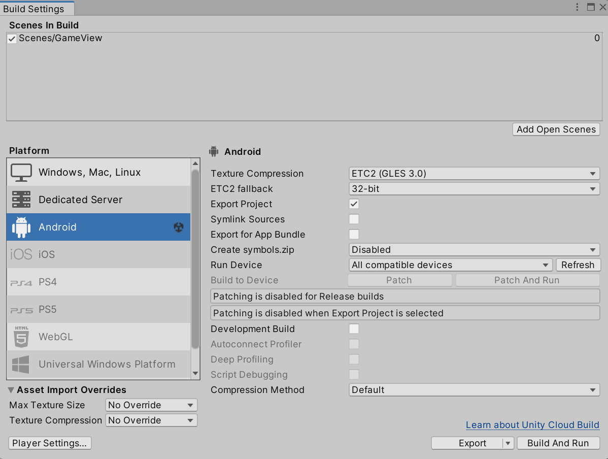
Task: Select the Universal Windows Platform icon
Action: [x=21, y=364]
